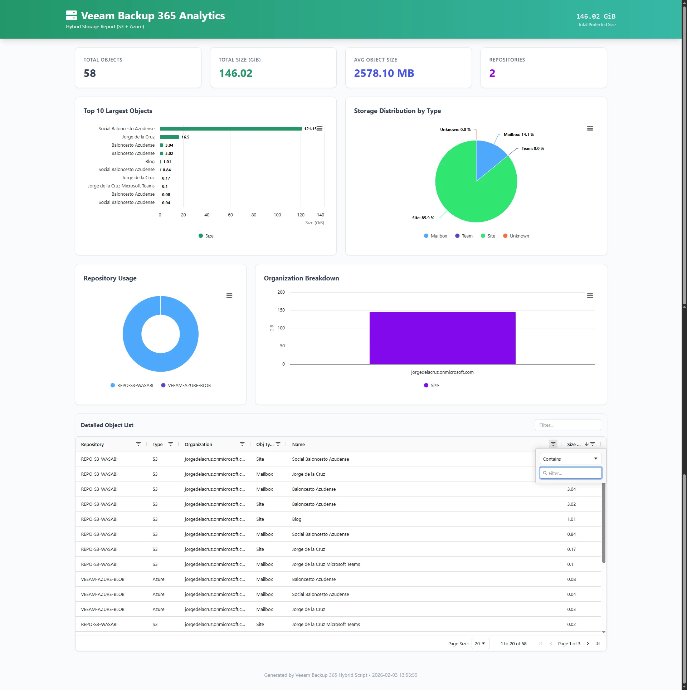This screenshot has width=687, height=690.
Task: Open the Storage Distribution chart hamburger menu
Action: click(590, 128)
